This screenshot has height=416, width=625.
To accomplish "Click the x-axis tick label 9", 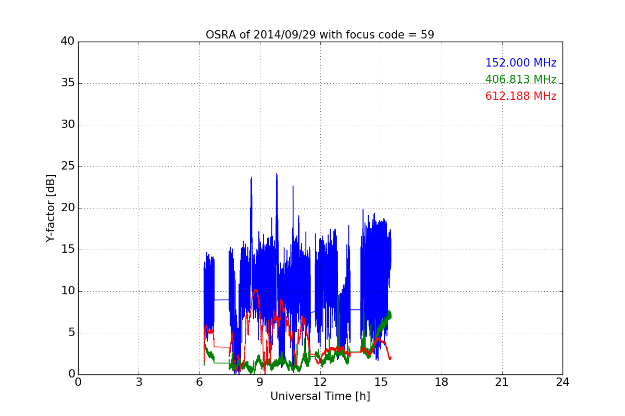I will 260,382.
